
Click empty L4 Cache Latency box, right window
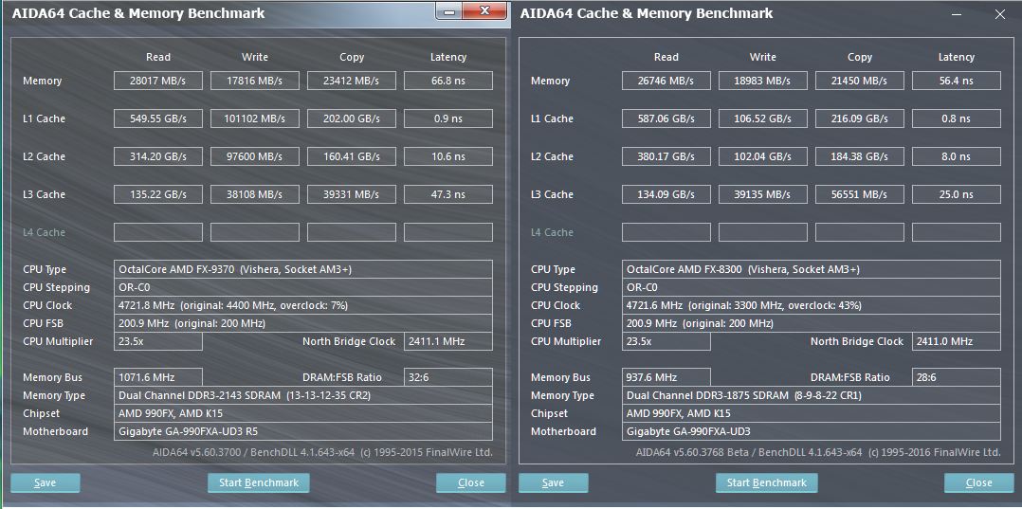[x=957, y=232]
